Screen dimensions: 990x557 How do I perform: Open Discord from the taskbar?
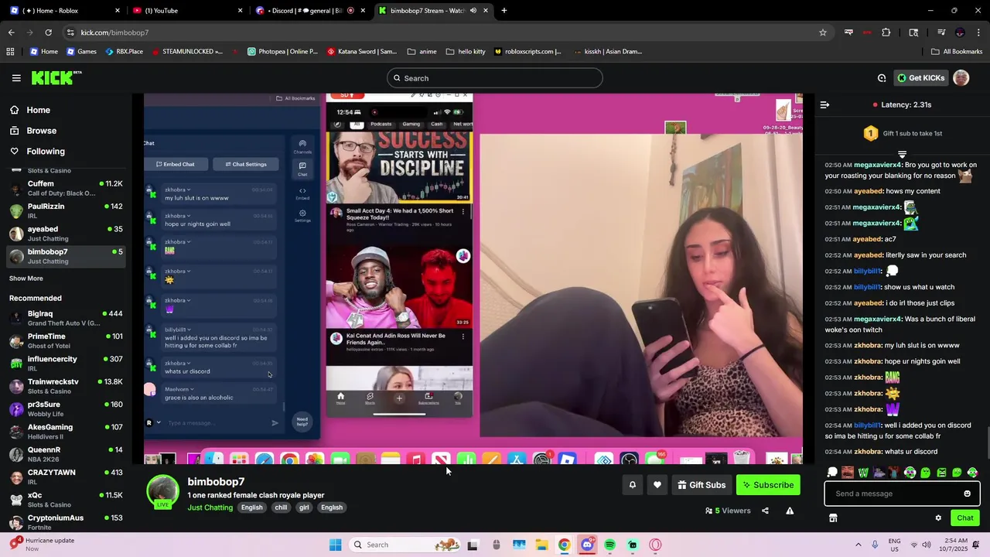(587, 545)
